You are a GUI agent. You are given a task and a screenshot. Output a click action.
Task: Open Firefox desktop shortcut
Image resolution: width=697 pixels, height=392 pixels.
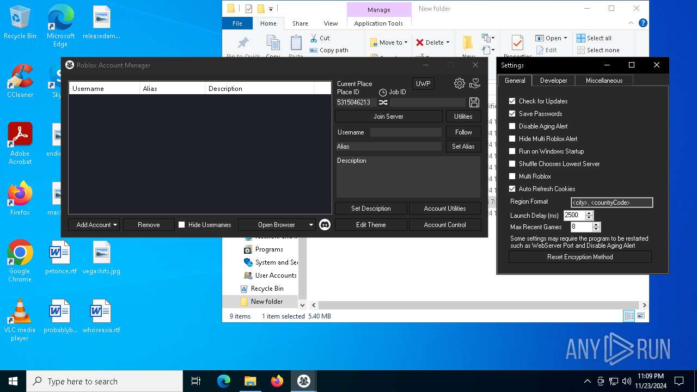[x=20, y=199]
